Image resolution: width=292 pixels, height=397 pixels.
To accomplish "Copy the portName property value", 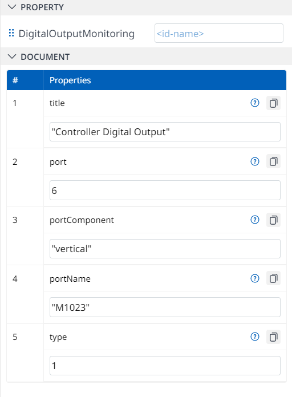I will tap(273, 278).
